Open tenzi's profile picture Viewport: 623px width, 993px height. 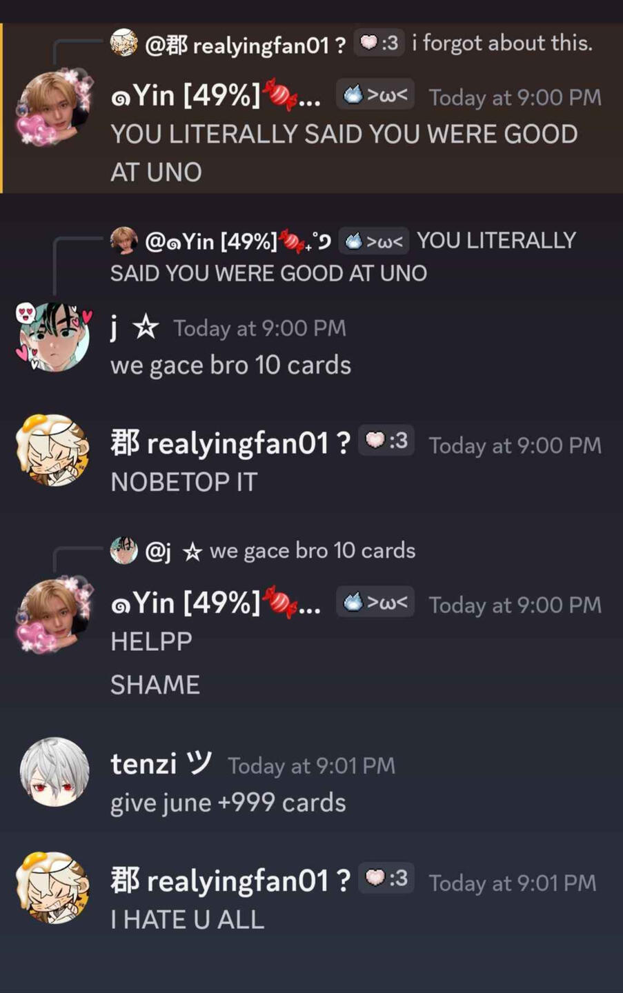coord(55,772)
